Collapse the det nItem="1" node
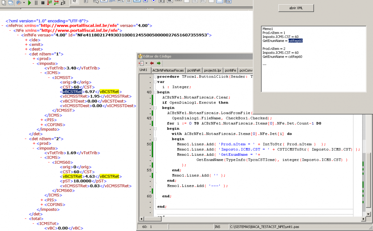 (26, 54)
